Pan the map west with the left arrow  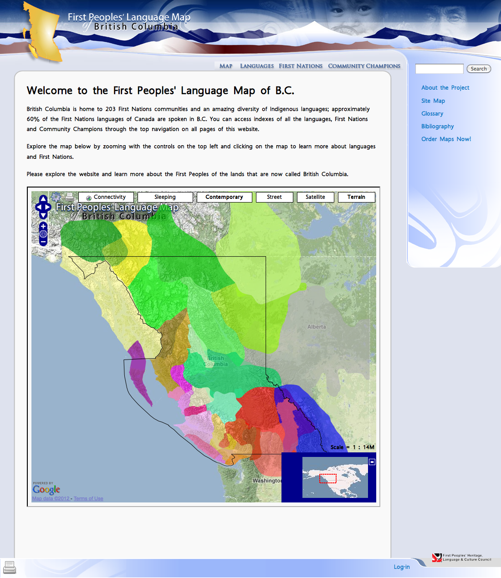(39, 206)
